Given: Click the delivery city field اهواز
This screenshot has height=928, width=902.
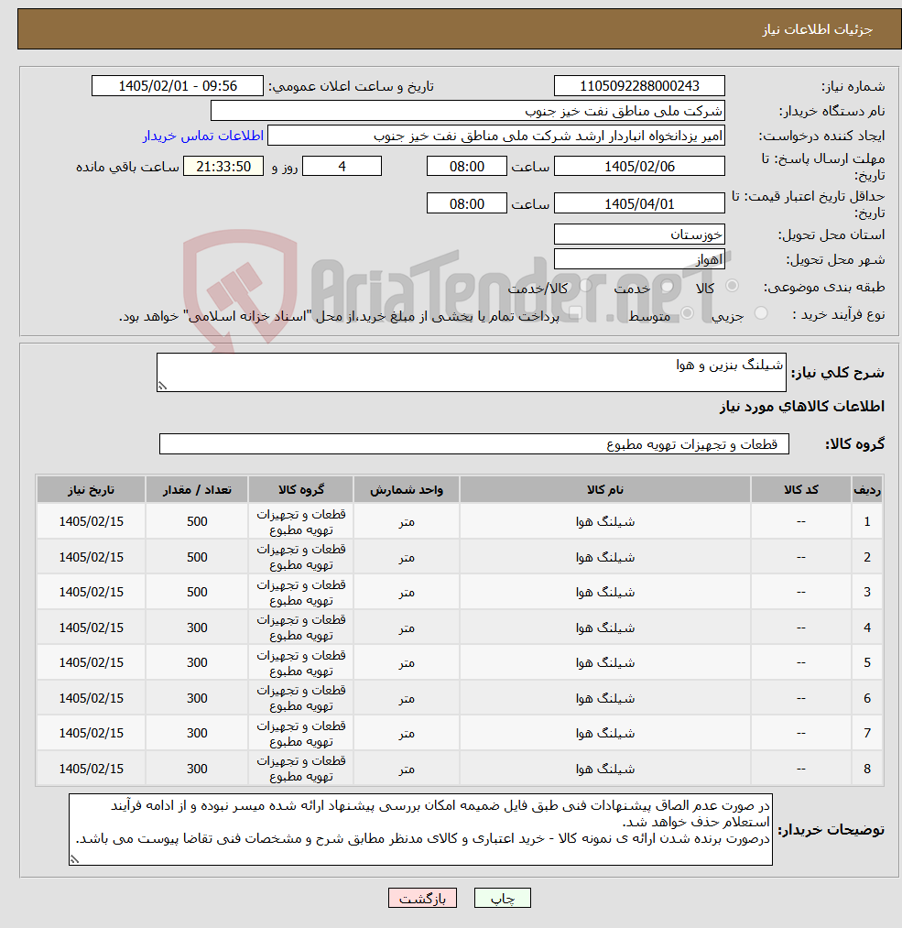Looking at the screenshot, I should [x=639, y=259].
